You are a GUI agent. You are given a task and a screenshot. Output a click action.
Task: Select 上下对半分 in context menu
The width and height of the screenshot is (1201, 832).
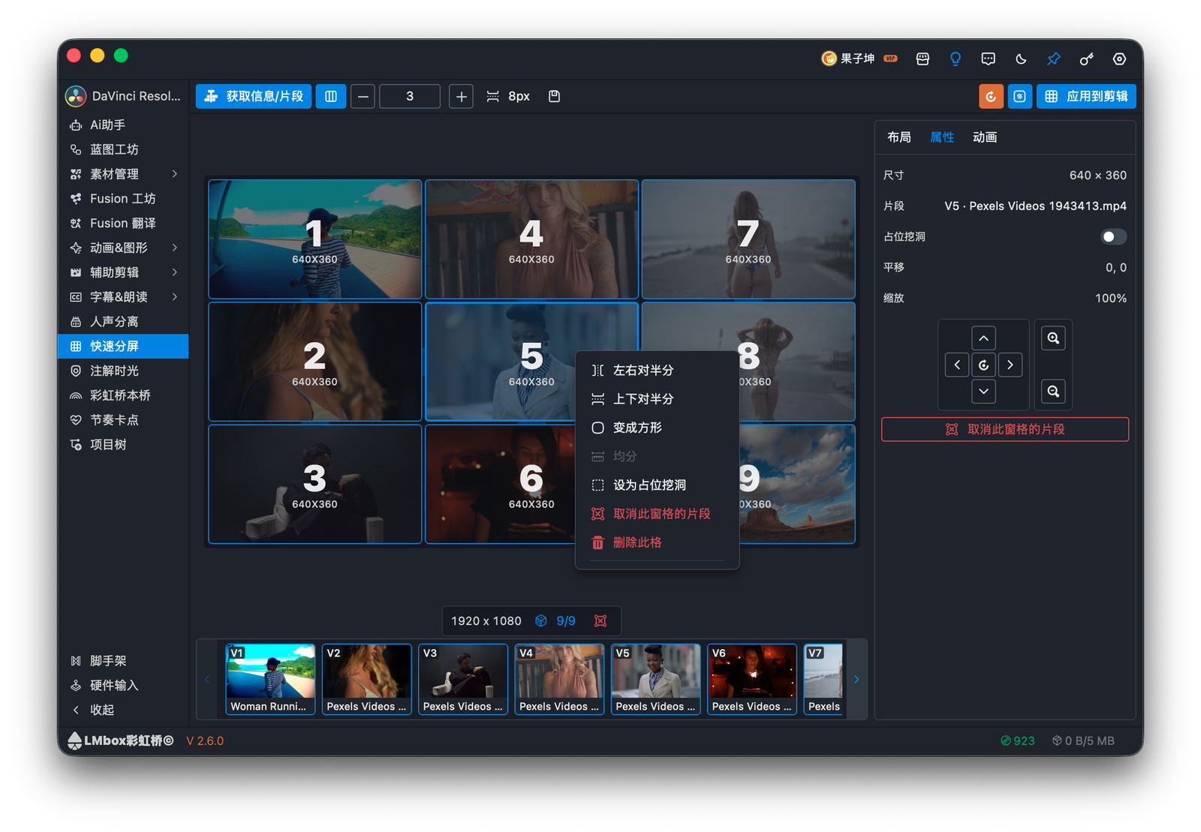point(657,399)
